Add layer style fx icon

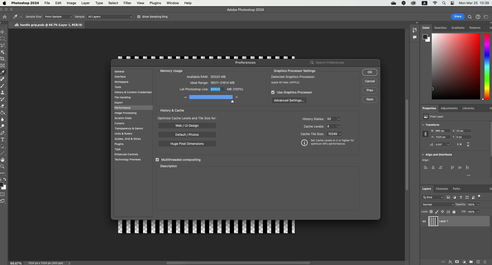click(450, 262)
